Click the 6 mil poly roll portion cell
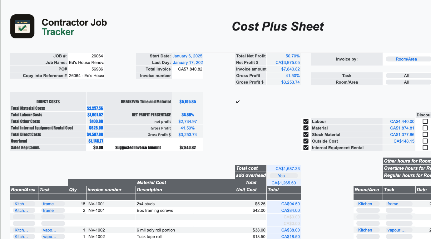Viewport: 431px width, 239px height. coord(185,230)
